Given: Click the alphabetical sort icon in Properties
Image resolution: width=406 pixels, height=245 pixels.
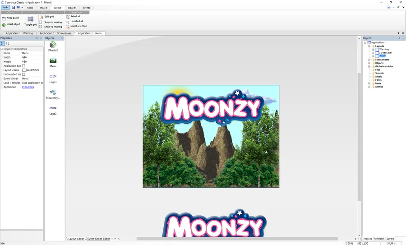Looking at the screenshot, I should click(x=7, y=43).
